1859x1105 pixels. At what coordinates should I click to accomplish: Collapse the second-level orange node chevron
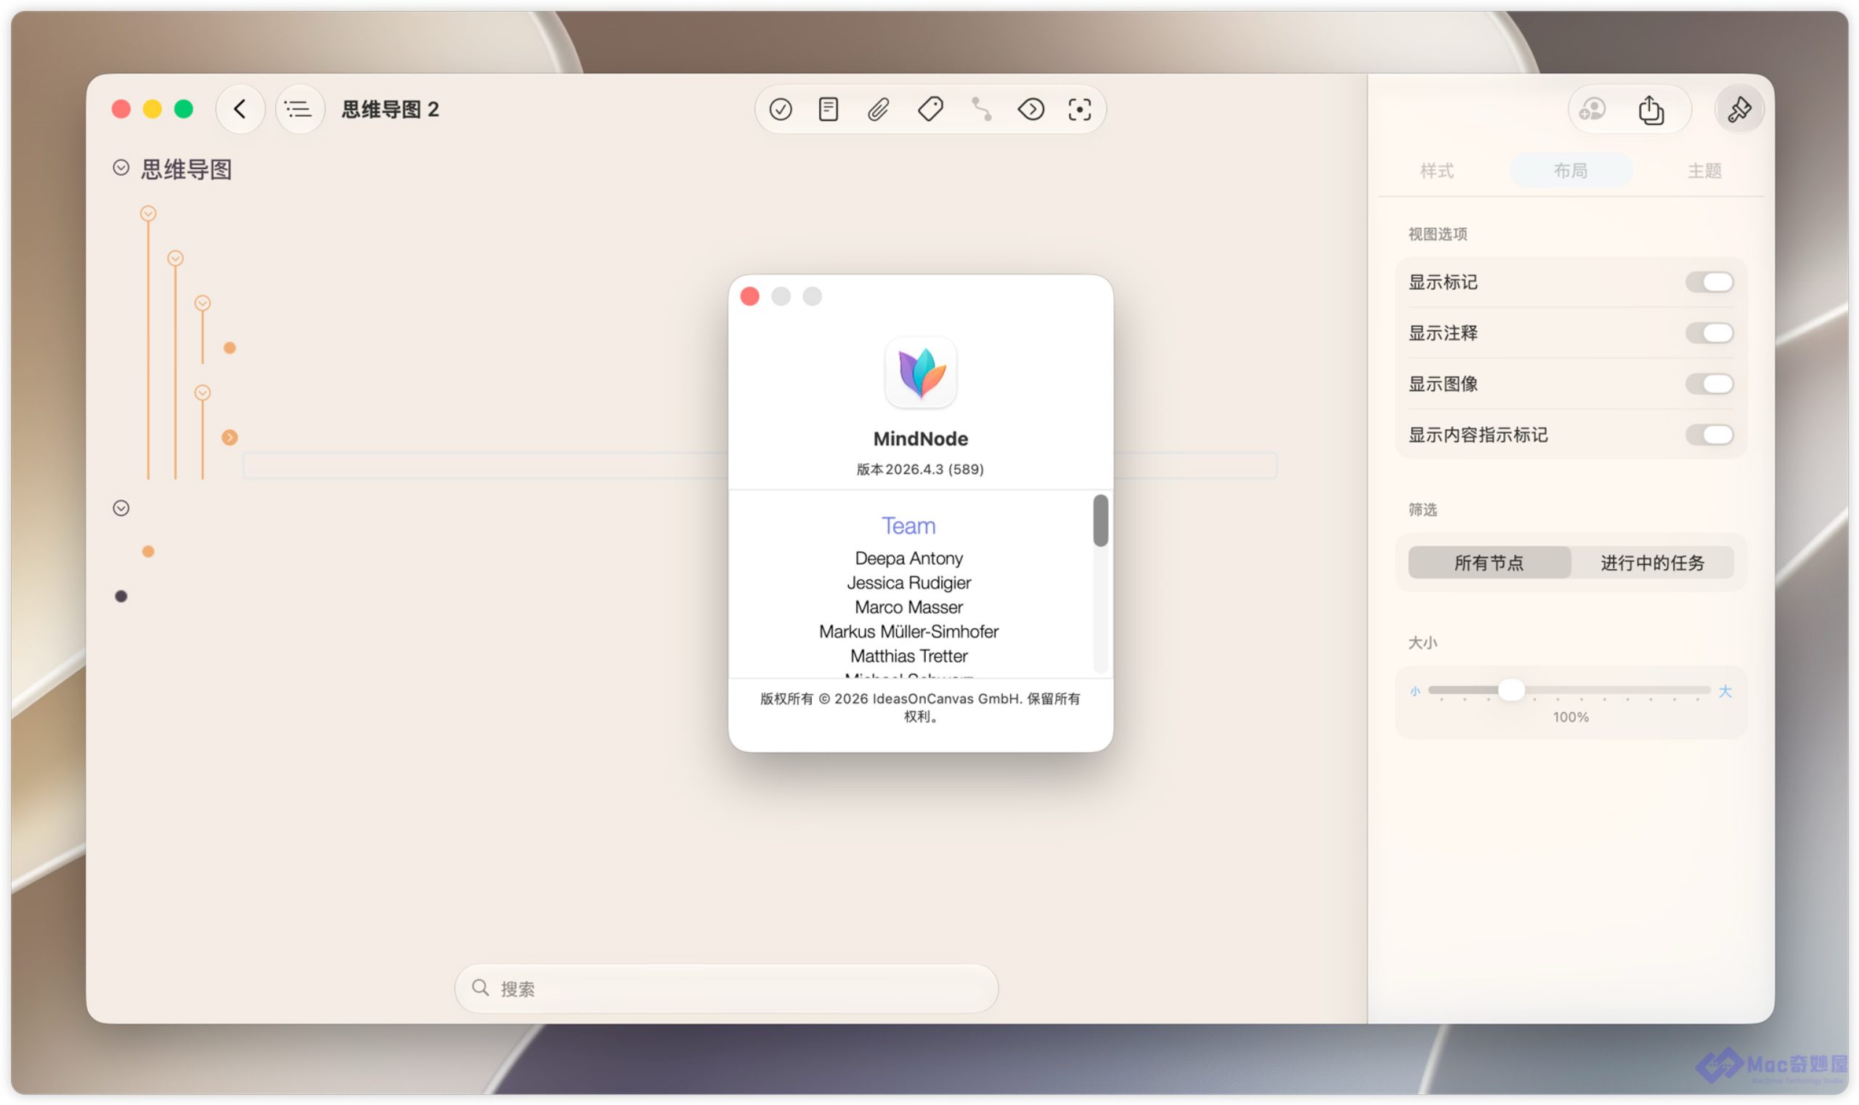175,258
